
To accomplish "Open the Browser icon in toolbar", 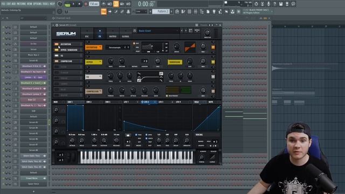I will pyautogui.click(x=202, y=12).
